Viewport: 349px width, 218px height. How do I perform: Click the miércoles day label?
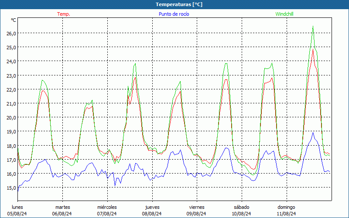[x=107, y=207]
